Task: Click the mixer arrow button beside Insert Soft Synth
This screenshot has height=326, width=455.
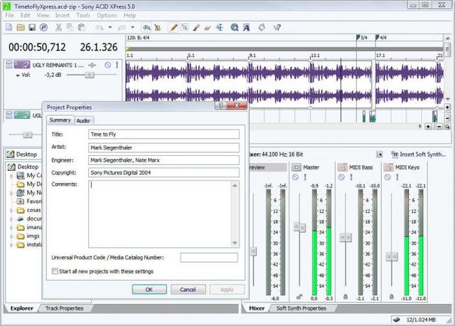Action: coord(379,154)
